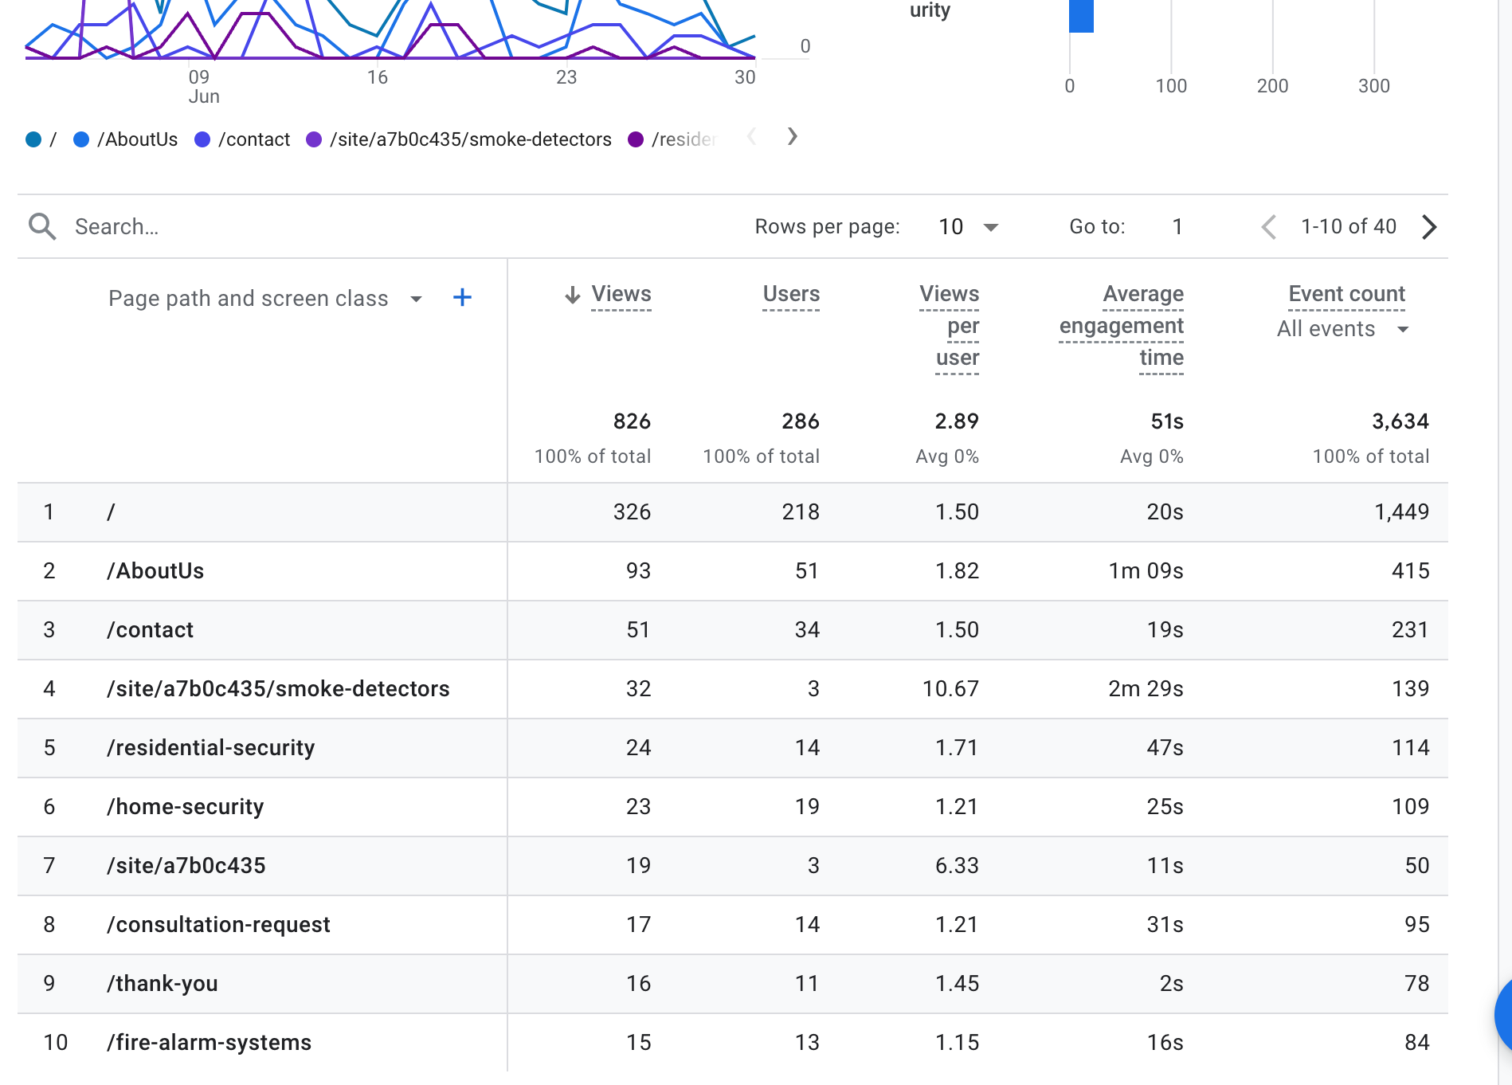Image resolution: width=1512 pixels, height=1085 pixels.
Task: Show next chart legend items
Action: [x=792, y=137]
